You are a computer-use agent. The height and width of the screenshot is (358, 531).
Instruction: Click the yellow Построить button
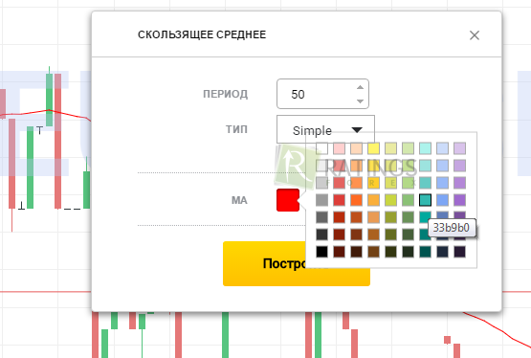tap(264, 263)
